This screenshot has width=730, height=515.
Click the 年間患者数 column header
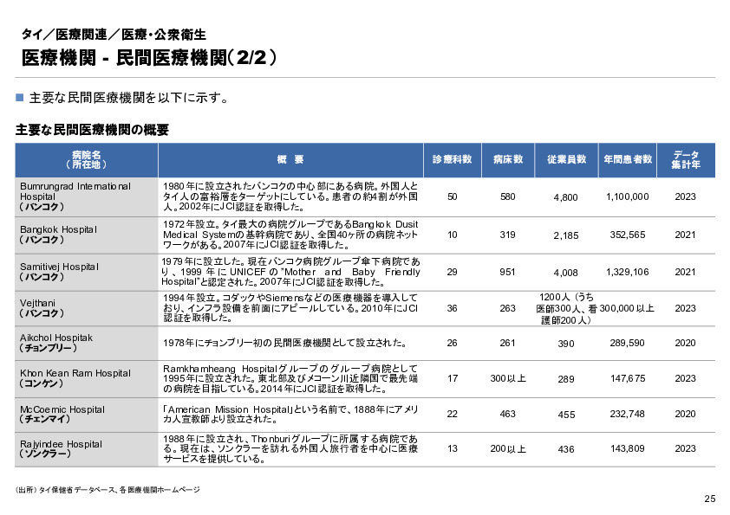tap(626, 159)
